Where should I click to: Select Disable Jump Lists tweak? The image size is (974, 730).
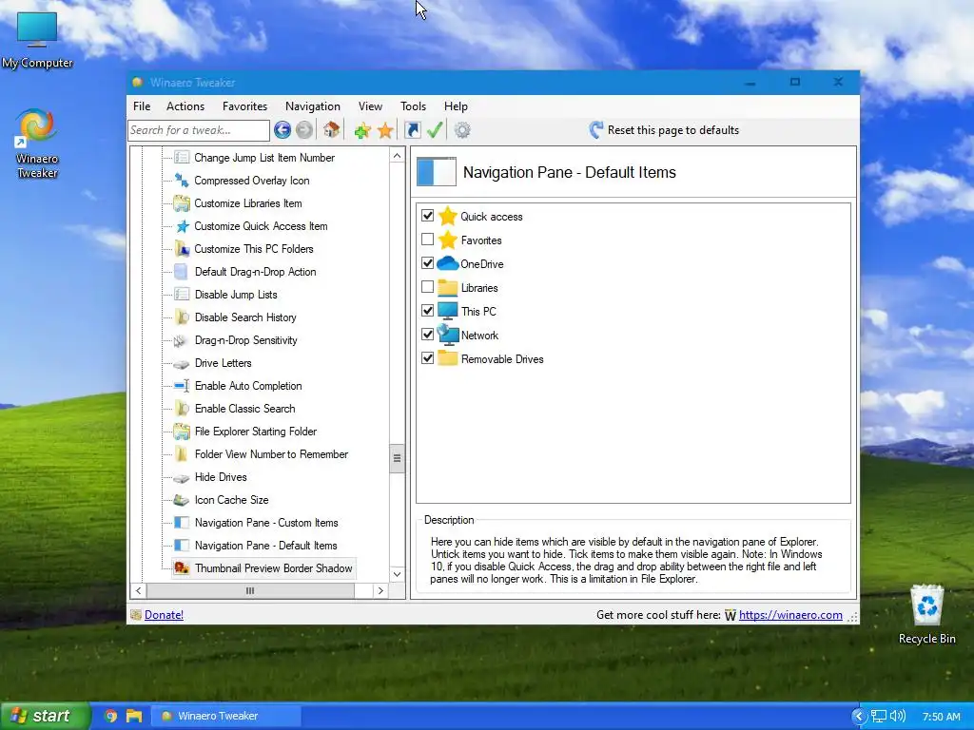236,295
